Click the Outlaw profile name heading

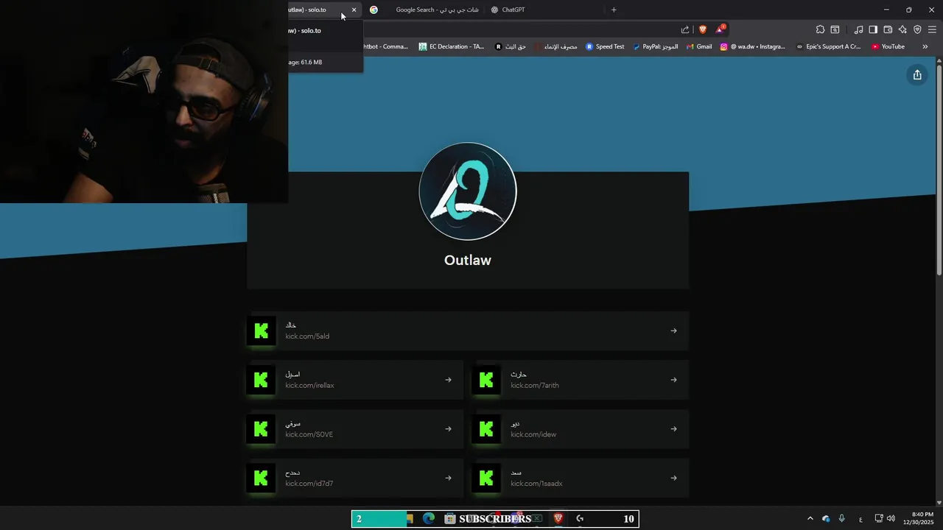468,260
